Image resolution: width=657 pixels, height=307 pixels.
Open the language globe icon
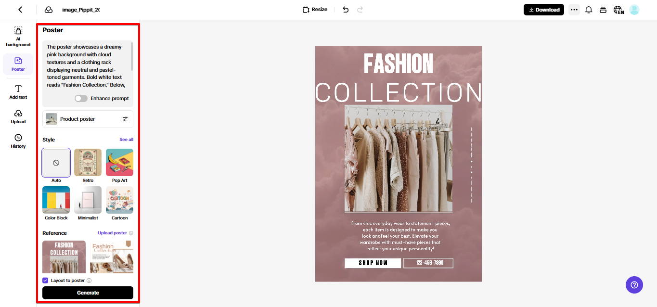[618, 10]
